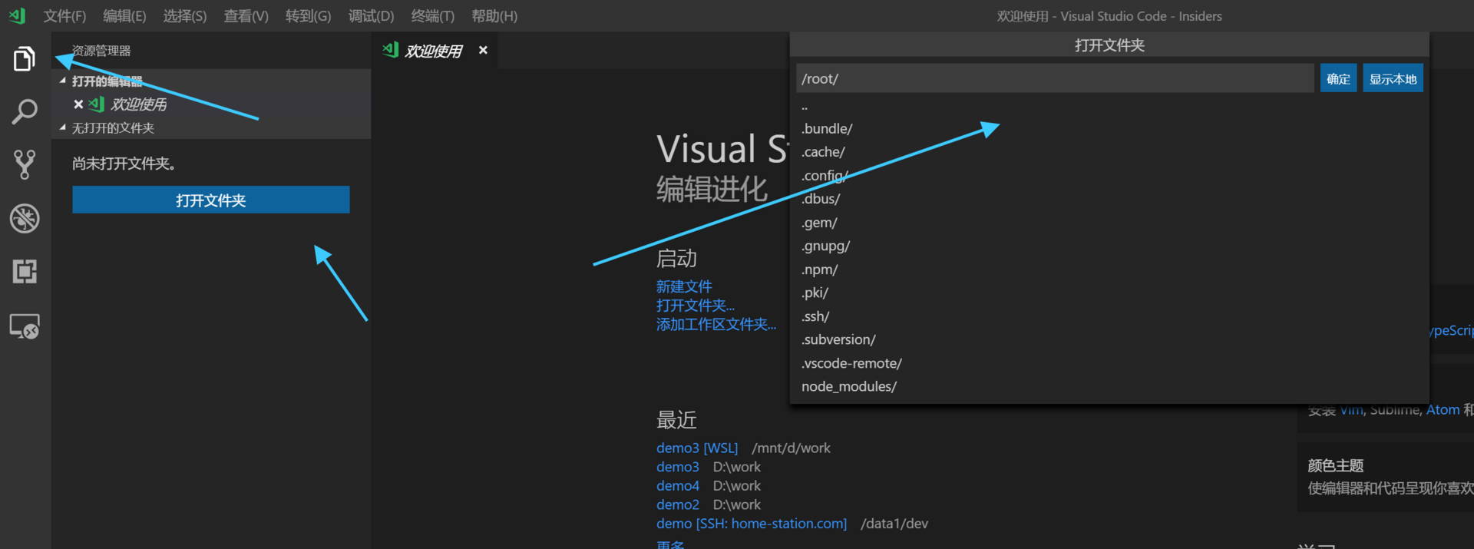This screenshot has width=1474, height=549.
Task: Select the 欢迎使用 editor tab
Action: coord(434,51)
